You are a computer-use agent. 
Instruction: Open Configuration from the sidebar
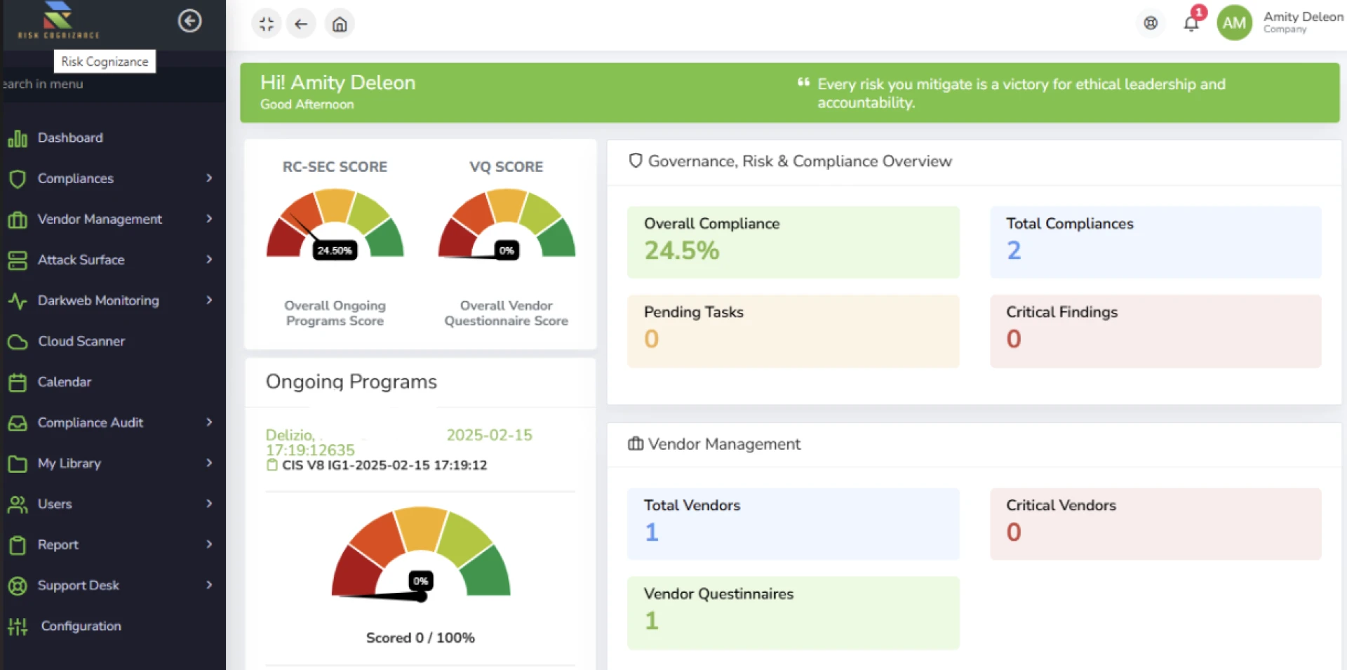[x=81, y=627]
